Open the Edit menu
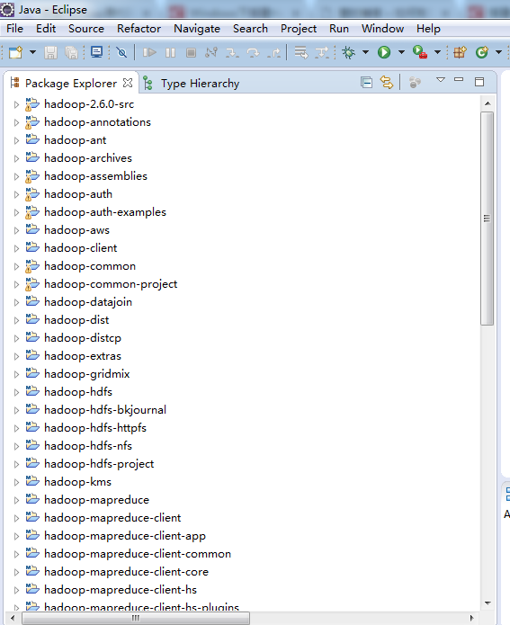 (46, 29)
